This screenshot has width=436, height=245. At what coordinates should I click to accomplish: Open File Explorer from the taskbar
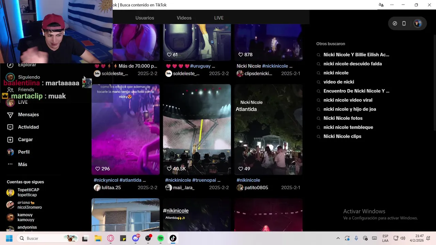click(98, 238)
